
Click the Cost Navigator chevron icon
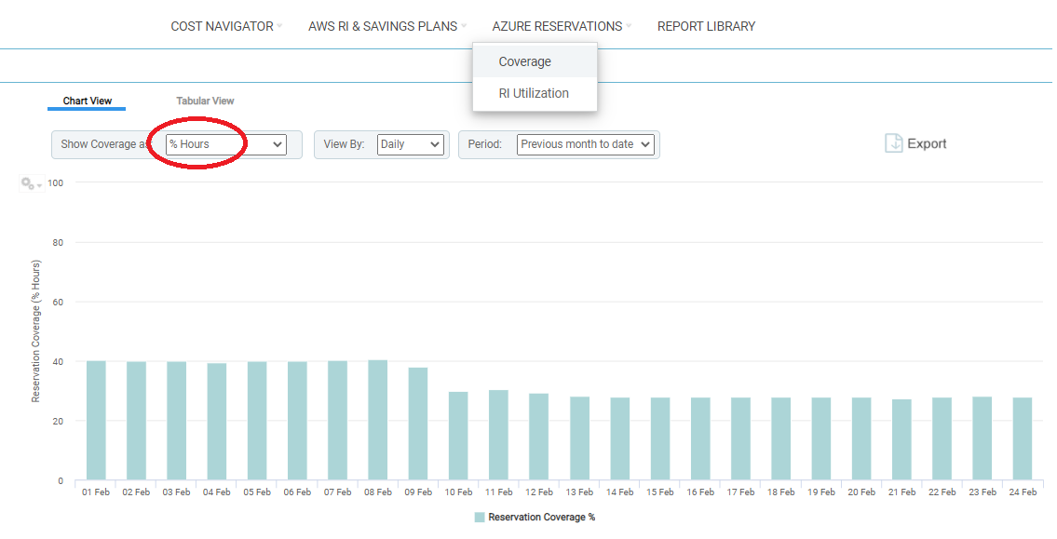coord(279,26)
